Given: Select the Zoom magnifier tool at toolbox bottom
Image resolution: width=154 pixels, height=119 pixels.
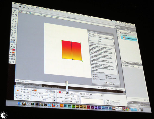Looking at the screenshot, I should 13,62.
